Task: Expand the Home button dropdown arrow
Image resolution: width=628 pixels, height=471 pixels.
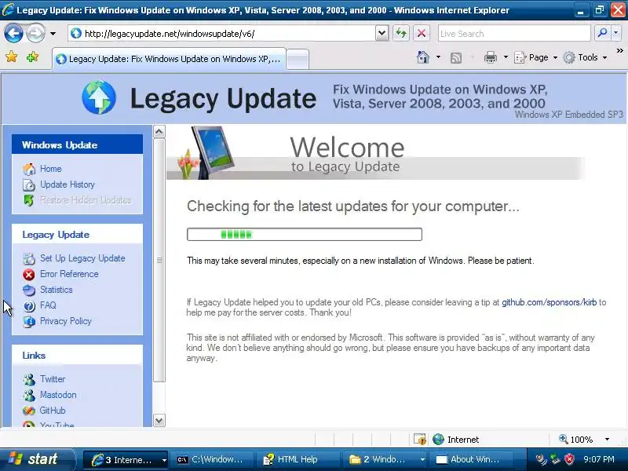Action: pyautogui.click(x=438, y=57)
